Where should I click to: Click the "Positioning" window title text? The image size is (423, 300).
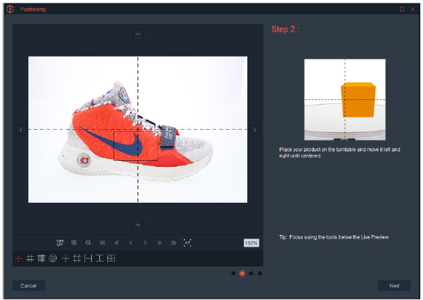(33, 9)
